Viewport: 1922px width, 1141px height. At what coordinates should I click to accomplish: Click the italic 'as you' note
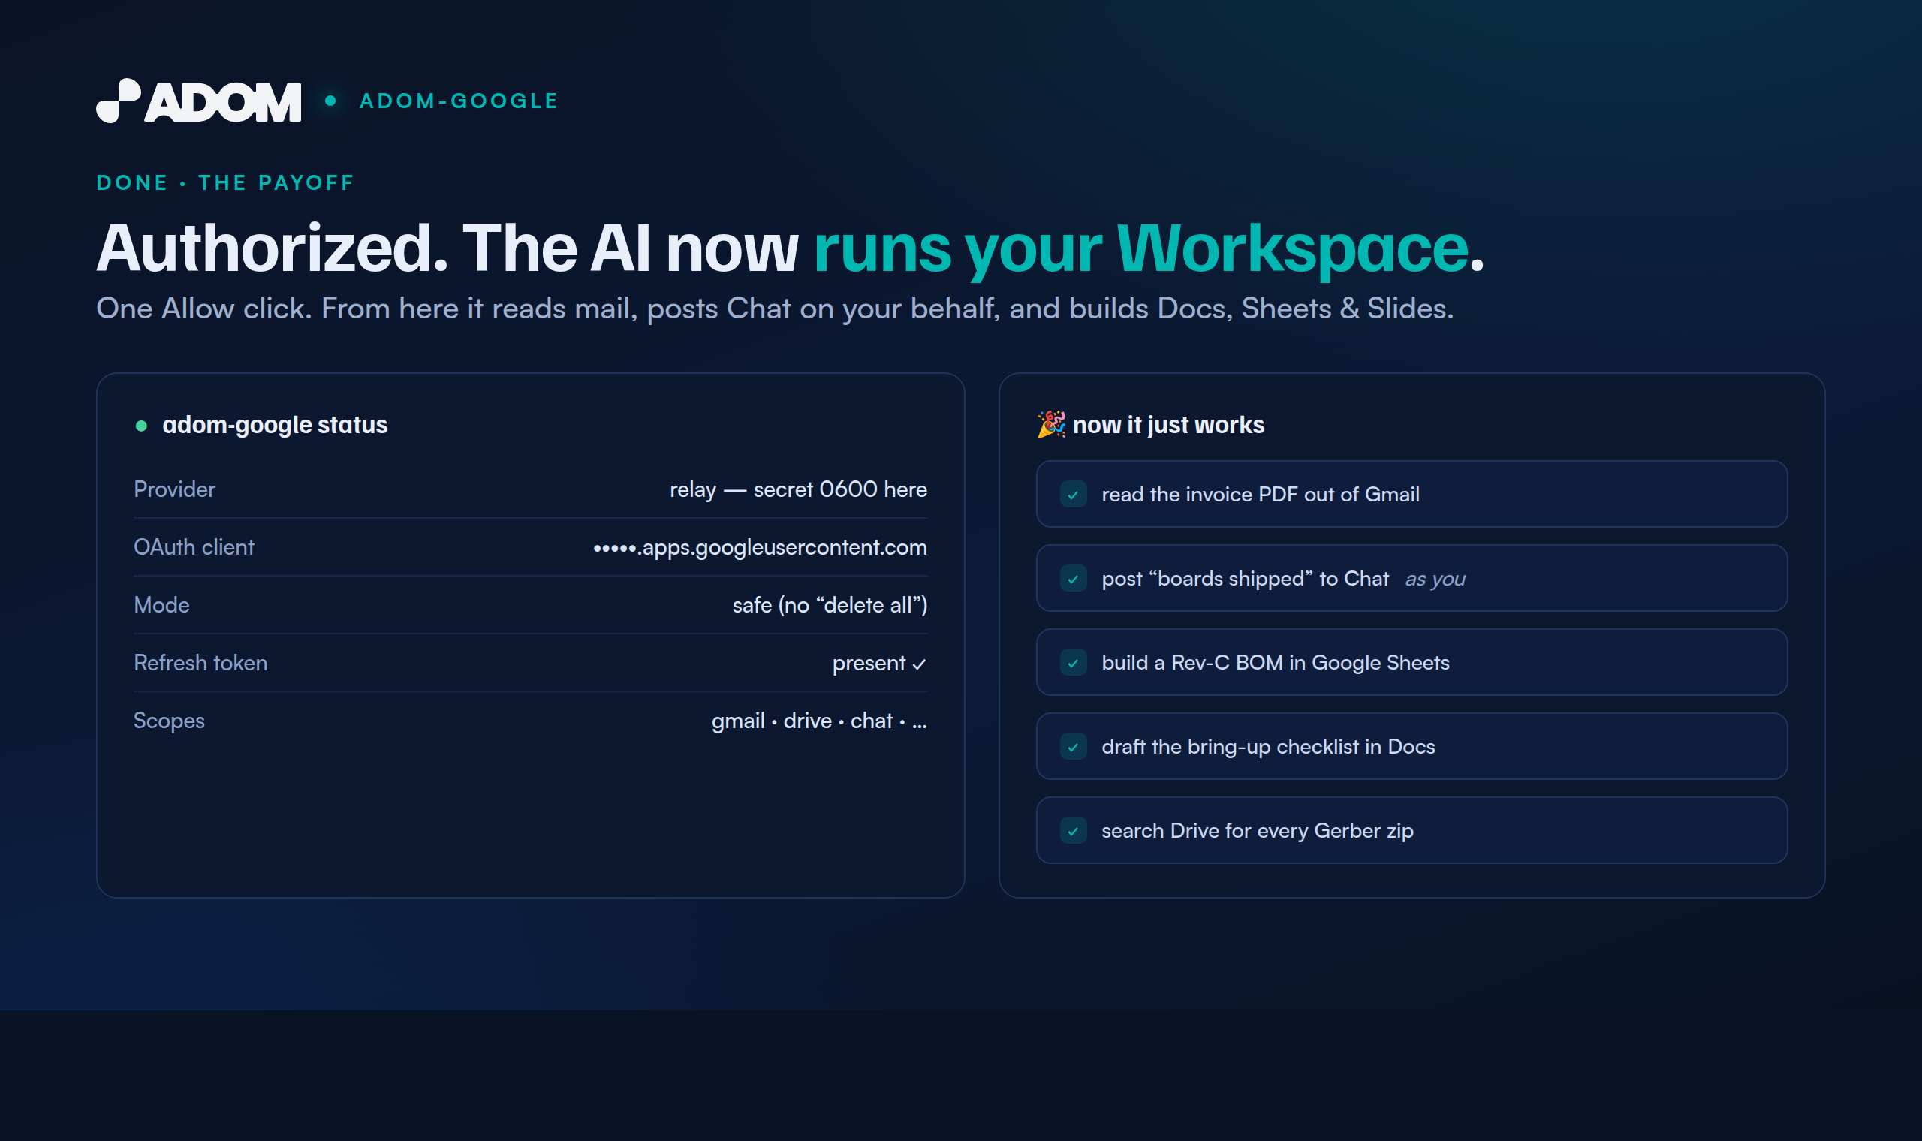(1435, 579)
